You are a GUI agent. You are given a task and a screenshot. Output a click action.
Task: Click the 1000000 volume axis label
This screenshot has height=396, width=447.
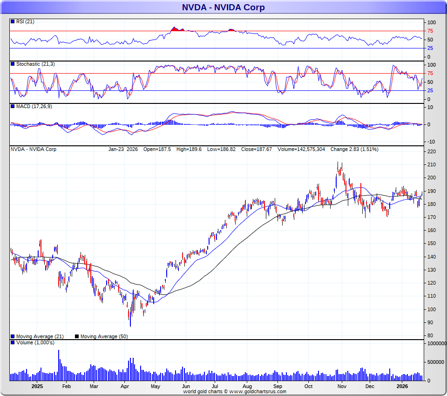click(437, 343)
